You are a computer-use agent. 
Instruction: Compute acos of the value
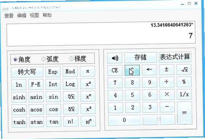click(36, 109)
